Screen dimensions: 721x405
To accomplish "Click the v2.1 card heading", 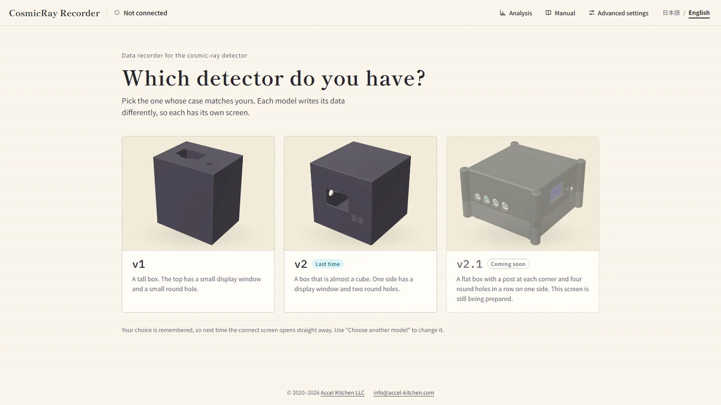I will pyautogui.click(x=469, y=264).
